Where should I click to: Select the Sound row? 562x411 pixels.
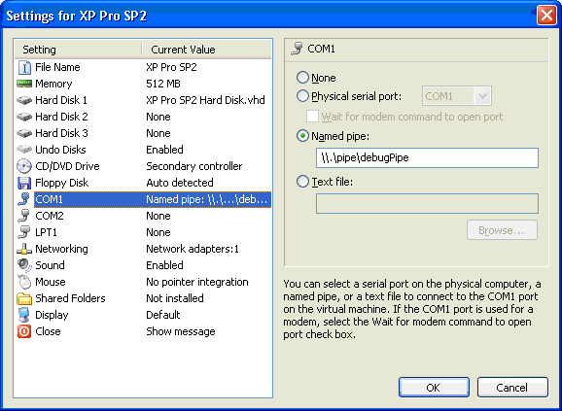point(143,265)
